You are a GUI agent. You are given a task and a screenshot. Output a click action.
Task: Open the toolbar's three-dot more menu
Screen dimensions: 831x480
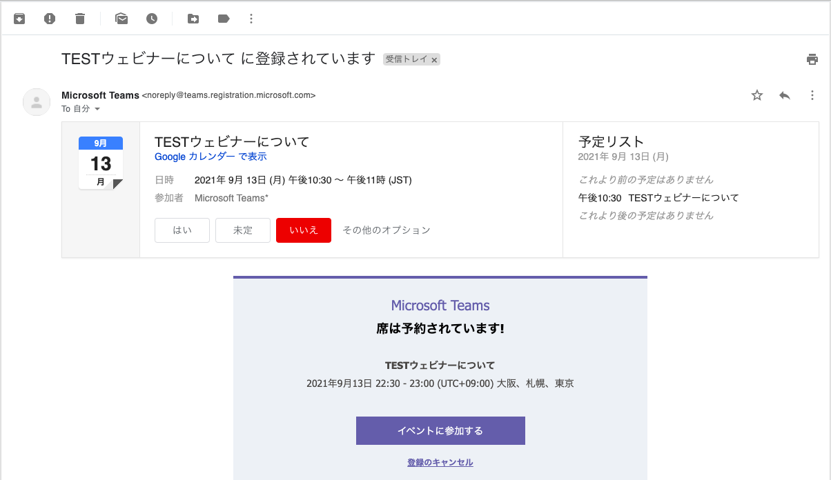point(251,19)
